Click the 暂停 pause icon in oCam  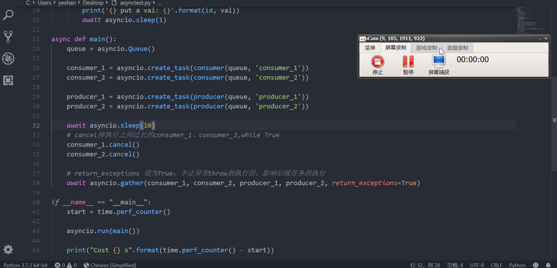click(408, 62)
